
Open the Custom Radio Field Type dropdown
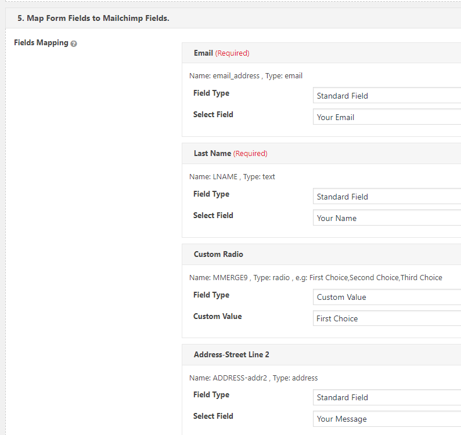(386, 297)
